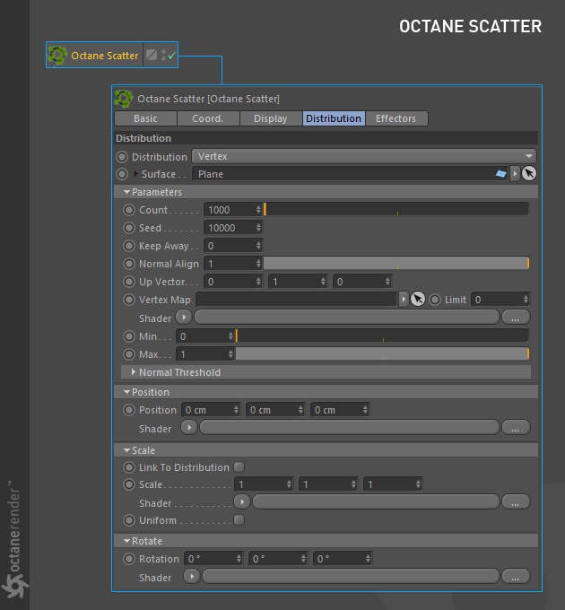
Task: Collapse the Position section
Action: coord(126,392)
